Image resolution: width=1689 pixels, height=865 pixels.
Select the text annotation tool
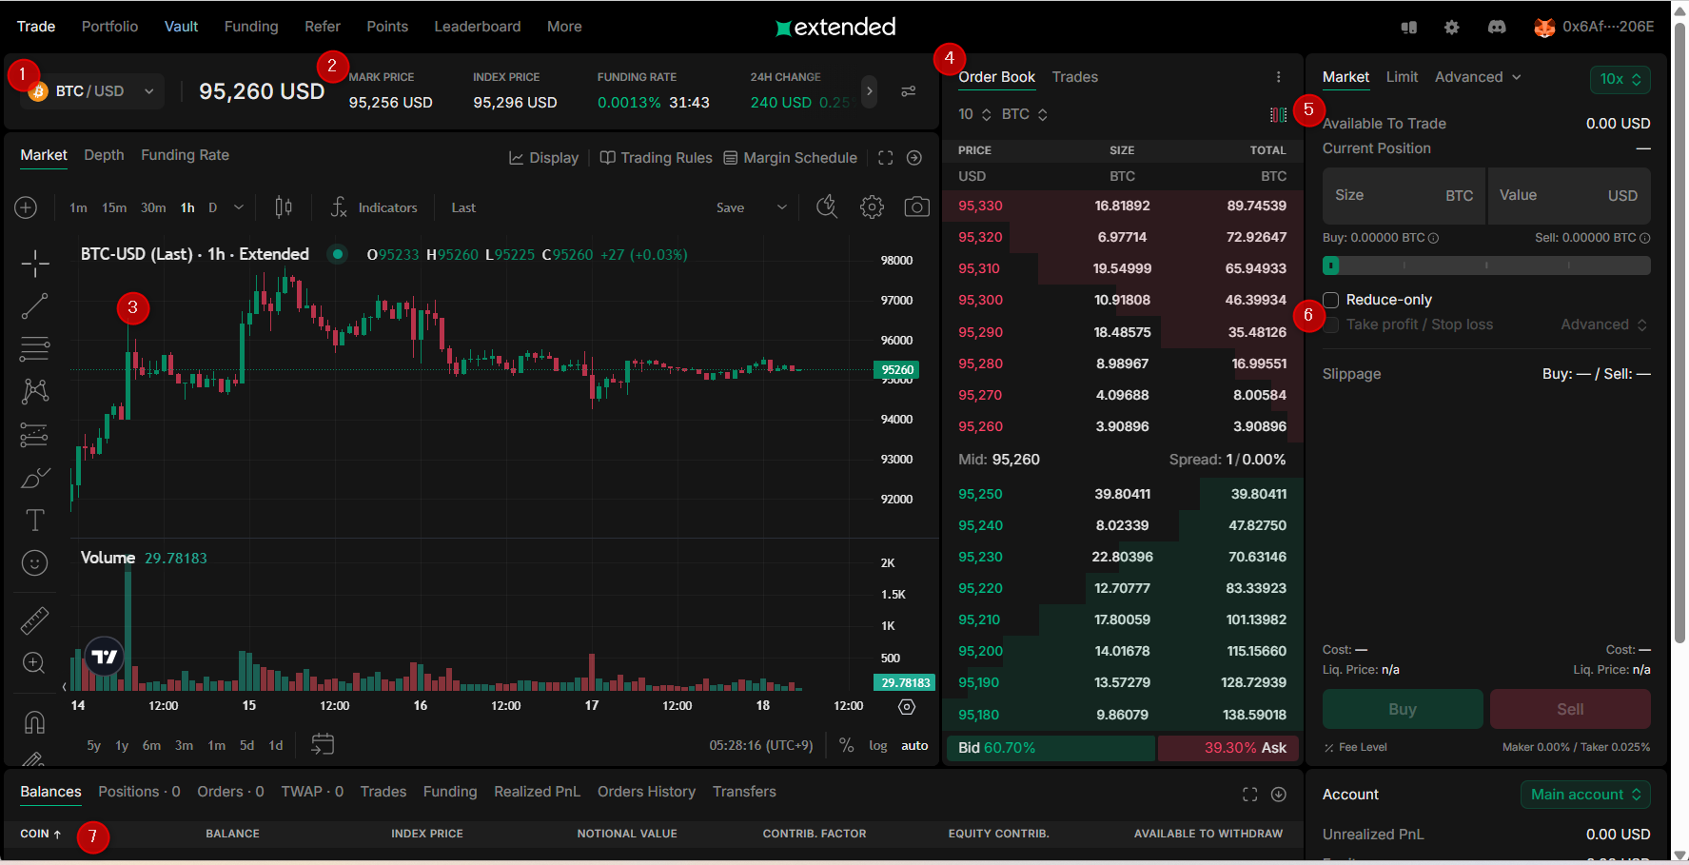click(x=35, y=520)
